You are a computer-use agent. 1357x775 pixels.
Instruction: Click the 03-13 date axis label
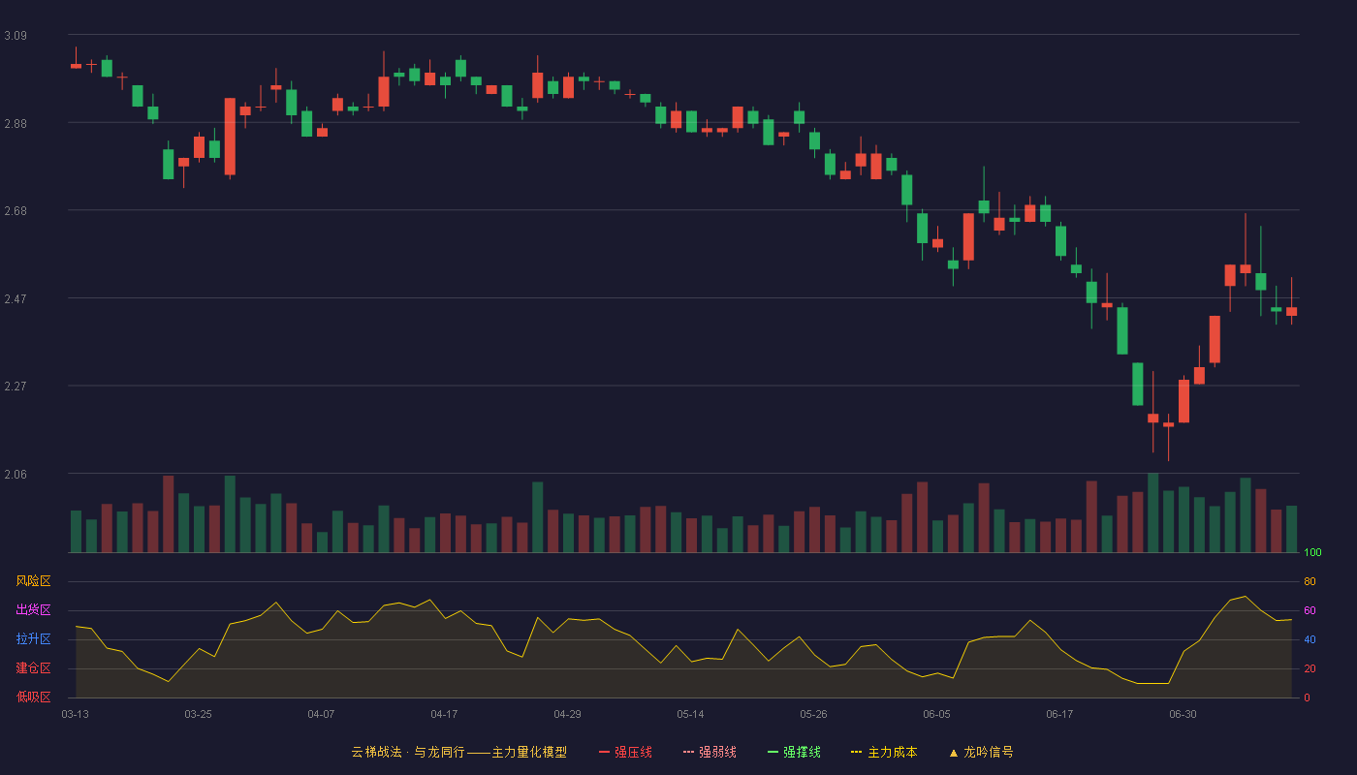[x=76, y=714]
